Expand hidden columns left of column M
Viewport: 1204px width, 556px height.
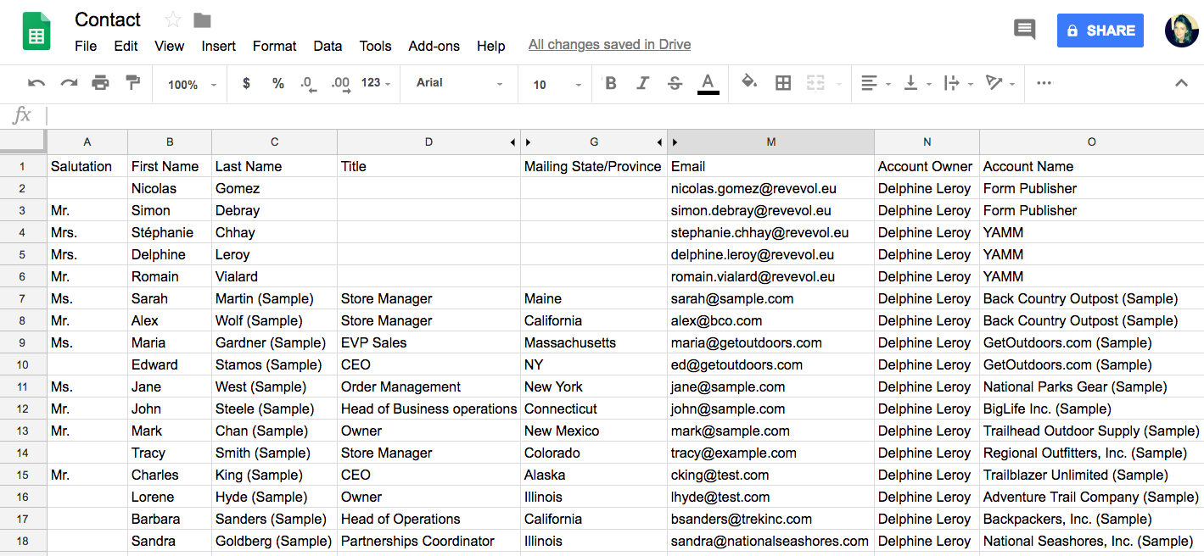coord(675,142)
